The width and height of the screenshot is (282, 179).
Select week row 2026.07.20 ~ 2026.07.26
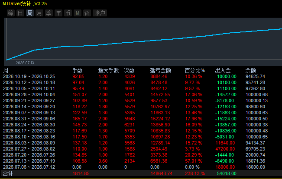point(141,155)
